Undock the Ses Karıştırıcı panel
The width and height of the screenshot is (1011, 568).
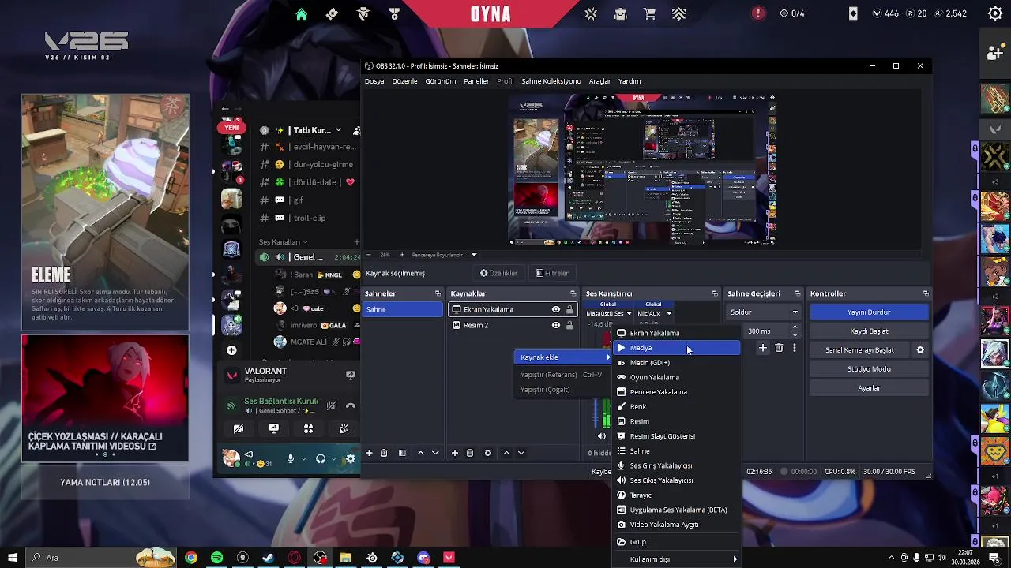pyautogui.click(x=715, y=293)
